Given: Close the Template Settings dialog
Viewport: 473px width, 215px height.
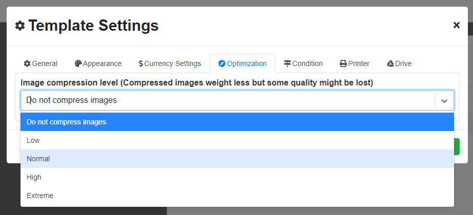Looking at the screenshot, I should click(x=457, y=25).
